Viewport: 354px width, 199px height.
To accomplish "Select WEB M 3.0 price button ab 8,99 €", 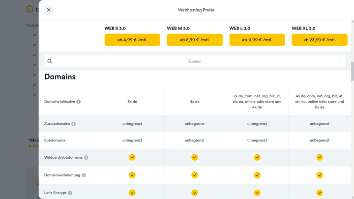I will 195,40.
